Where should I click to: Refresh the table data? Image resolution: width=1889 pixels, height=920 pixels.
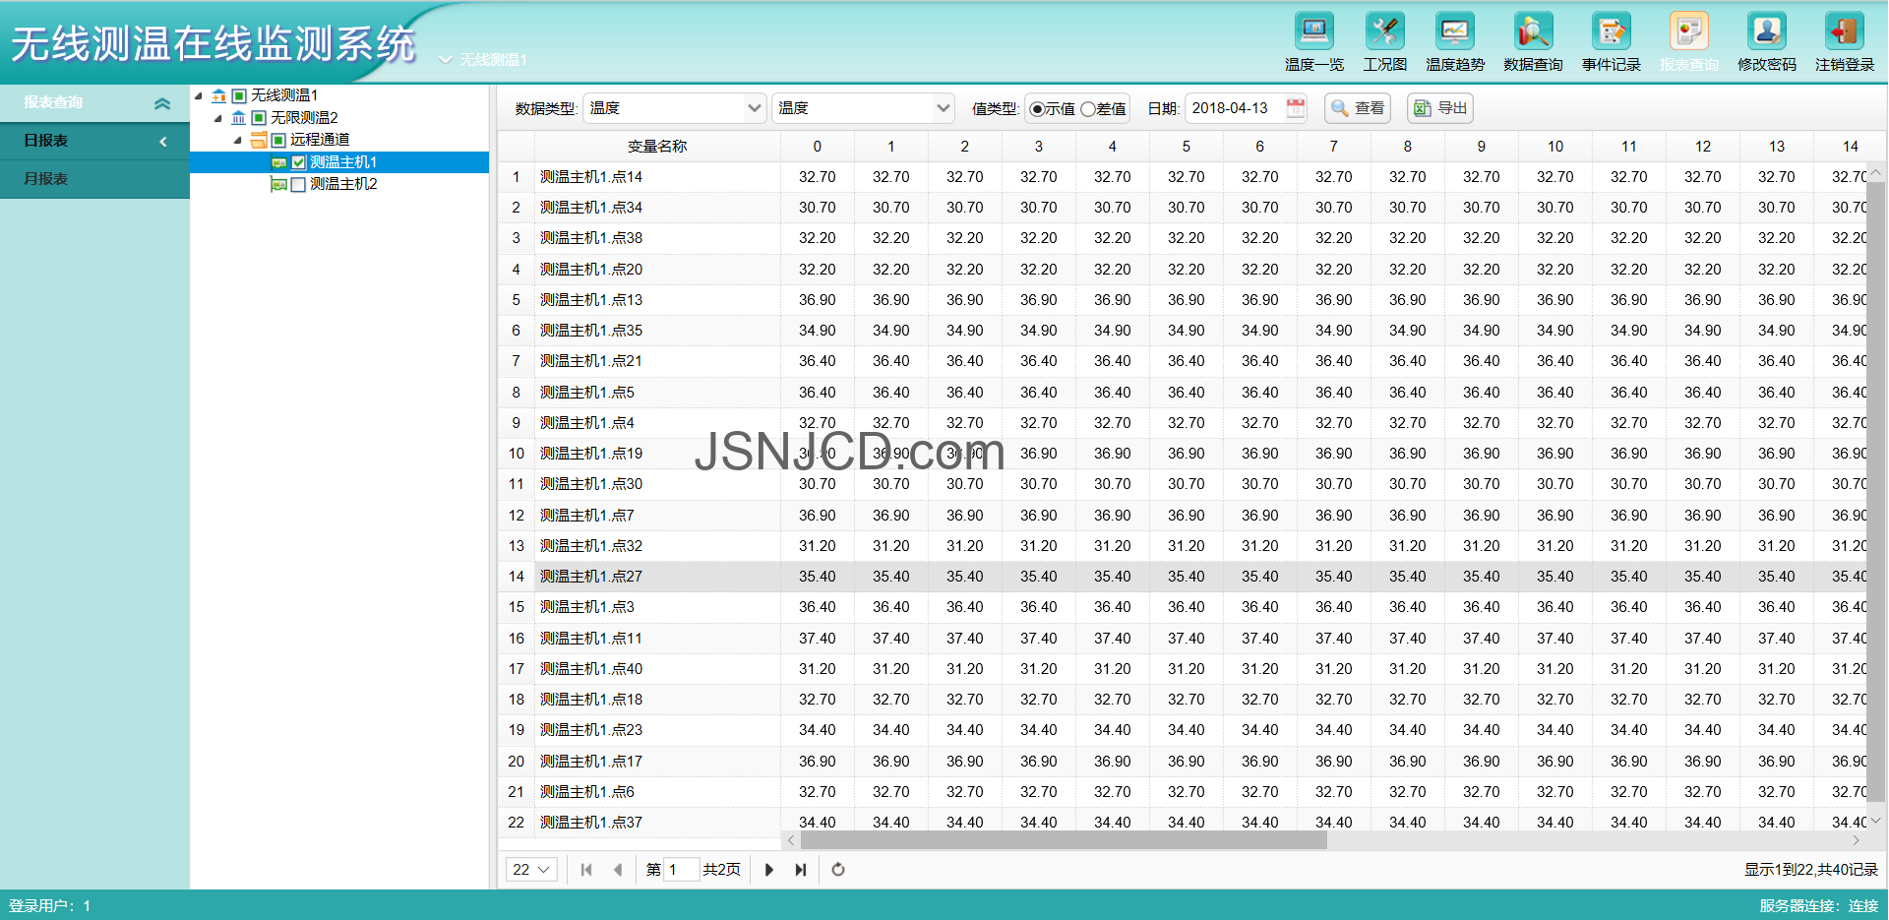838,870
